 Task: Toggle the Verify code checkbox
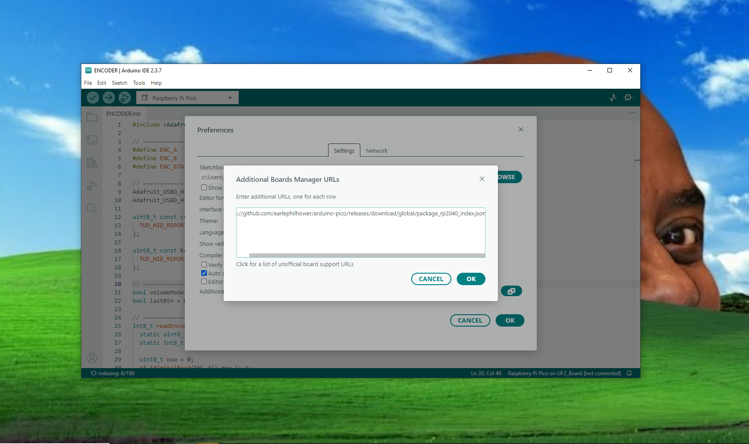[x=204, y=265]
